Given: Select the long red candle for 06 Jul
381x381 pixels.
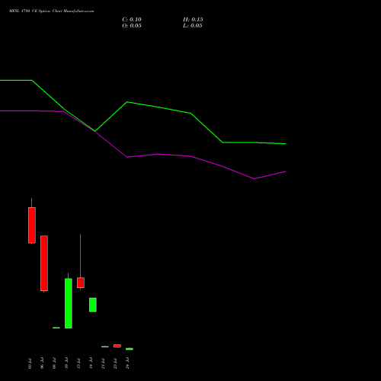Looking at the screenshot, I should click(x=44, y=264).
